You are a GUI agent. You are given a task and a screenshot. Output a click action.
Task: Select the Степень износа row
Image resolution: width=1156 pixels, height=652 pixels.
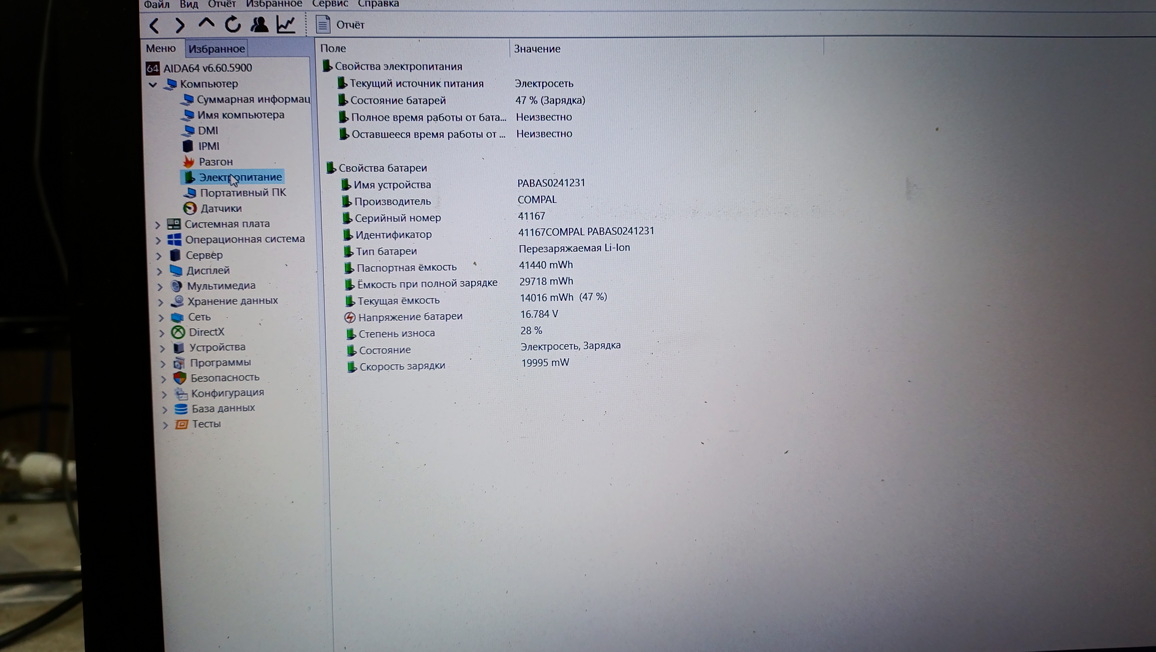pyautogui.click(x=445, y=332)
